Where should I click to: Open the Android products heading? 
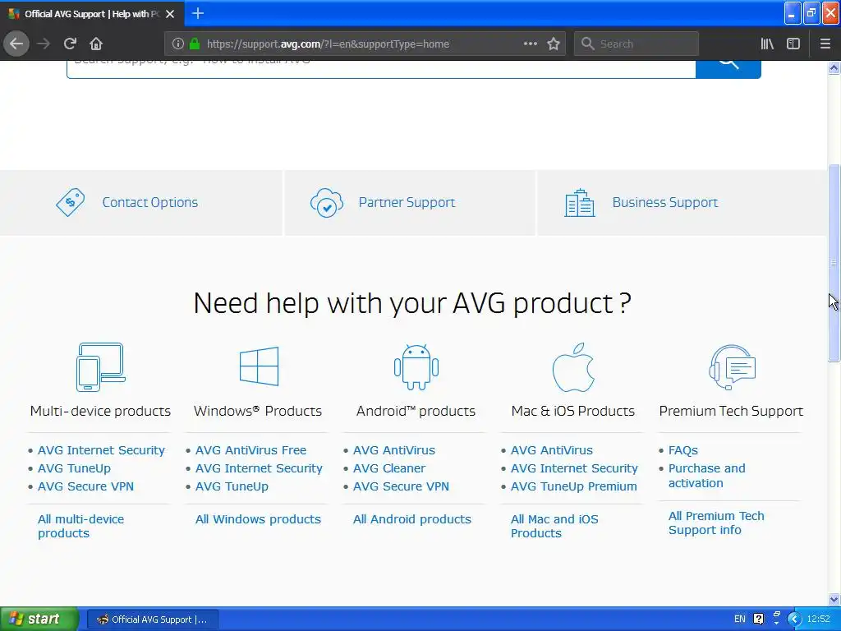[416, 411]
